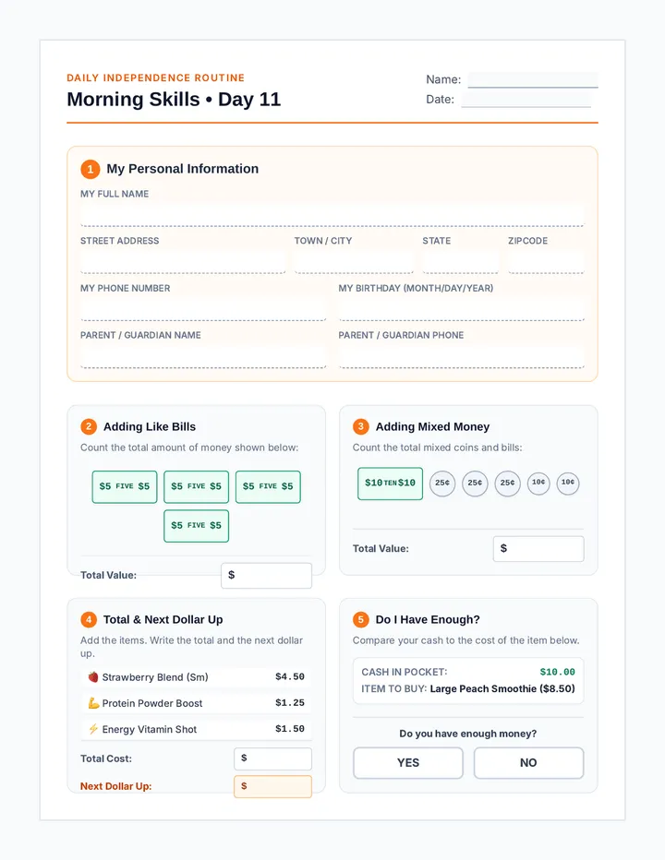Click the Zipcode field
Image resolution: width=665 pixels, height=860 pixels.
coord(546,262)
